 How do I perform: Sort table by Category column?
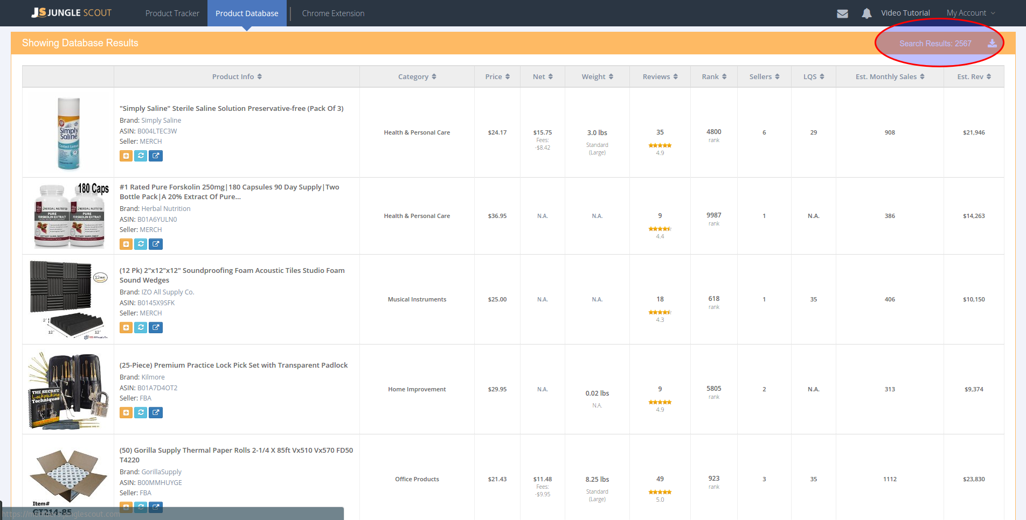click(x=417, y=76)
